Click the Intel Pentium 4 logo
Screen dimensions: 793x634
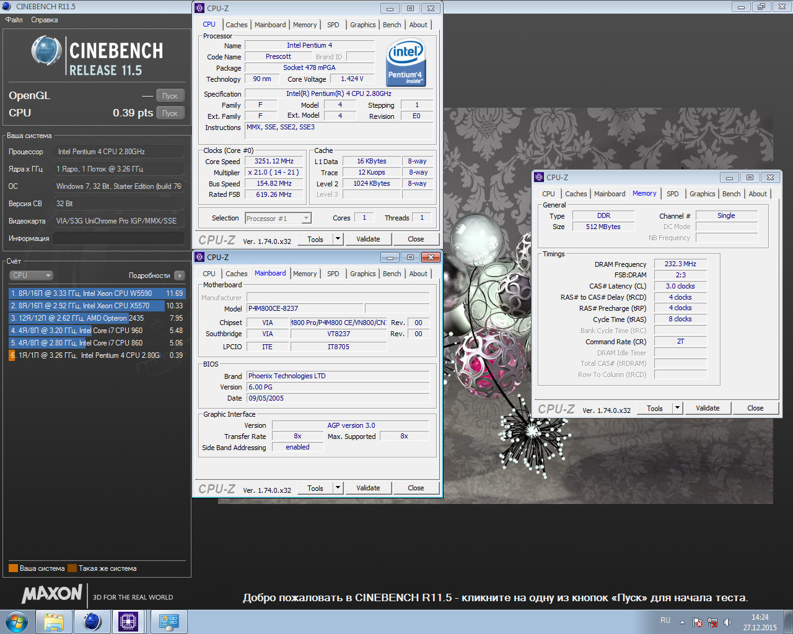click(406, 63)
